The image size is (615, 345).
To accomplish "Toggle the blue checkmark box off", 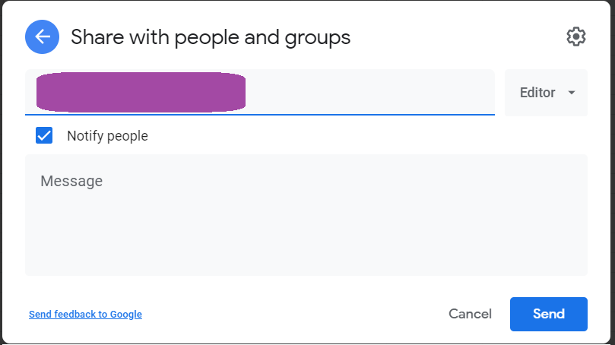I will click(x=44, y=136).
